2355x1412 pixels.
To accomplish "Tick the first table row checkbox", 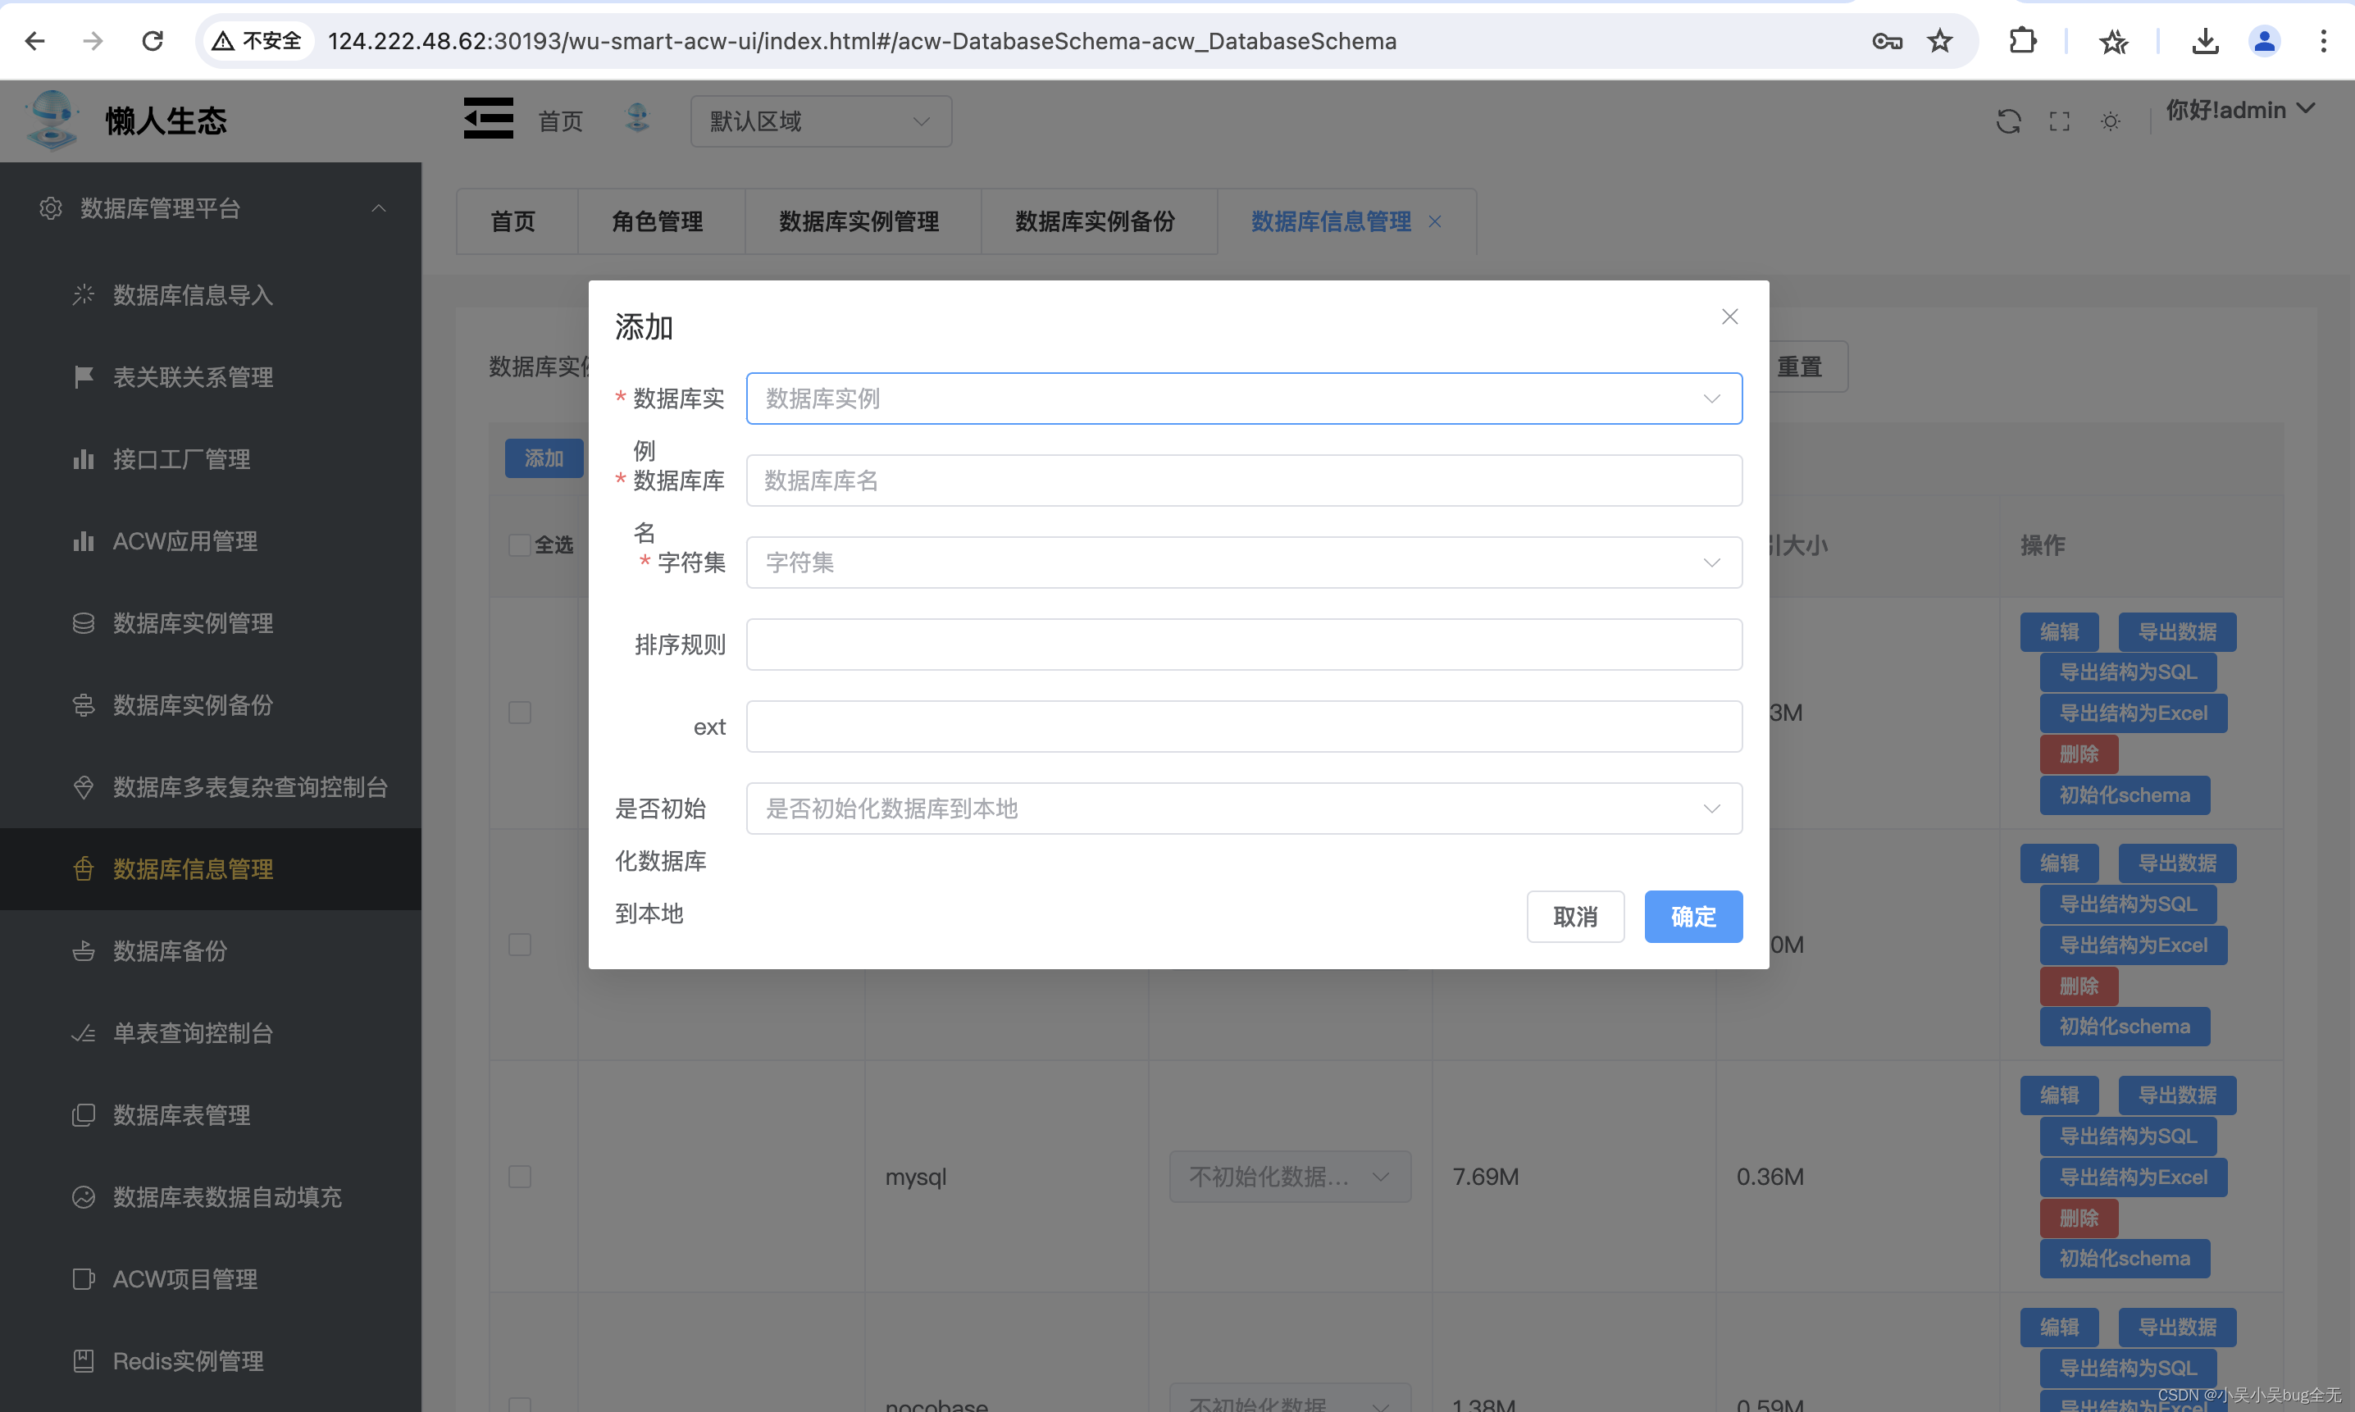I will tap(520, 713).
